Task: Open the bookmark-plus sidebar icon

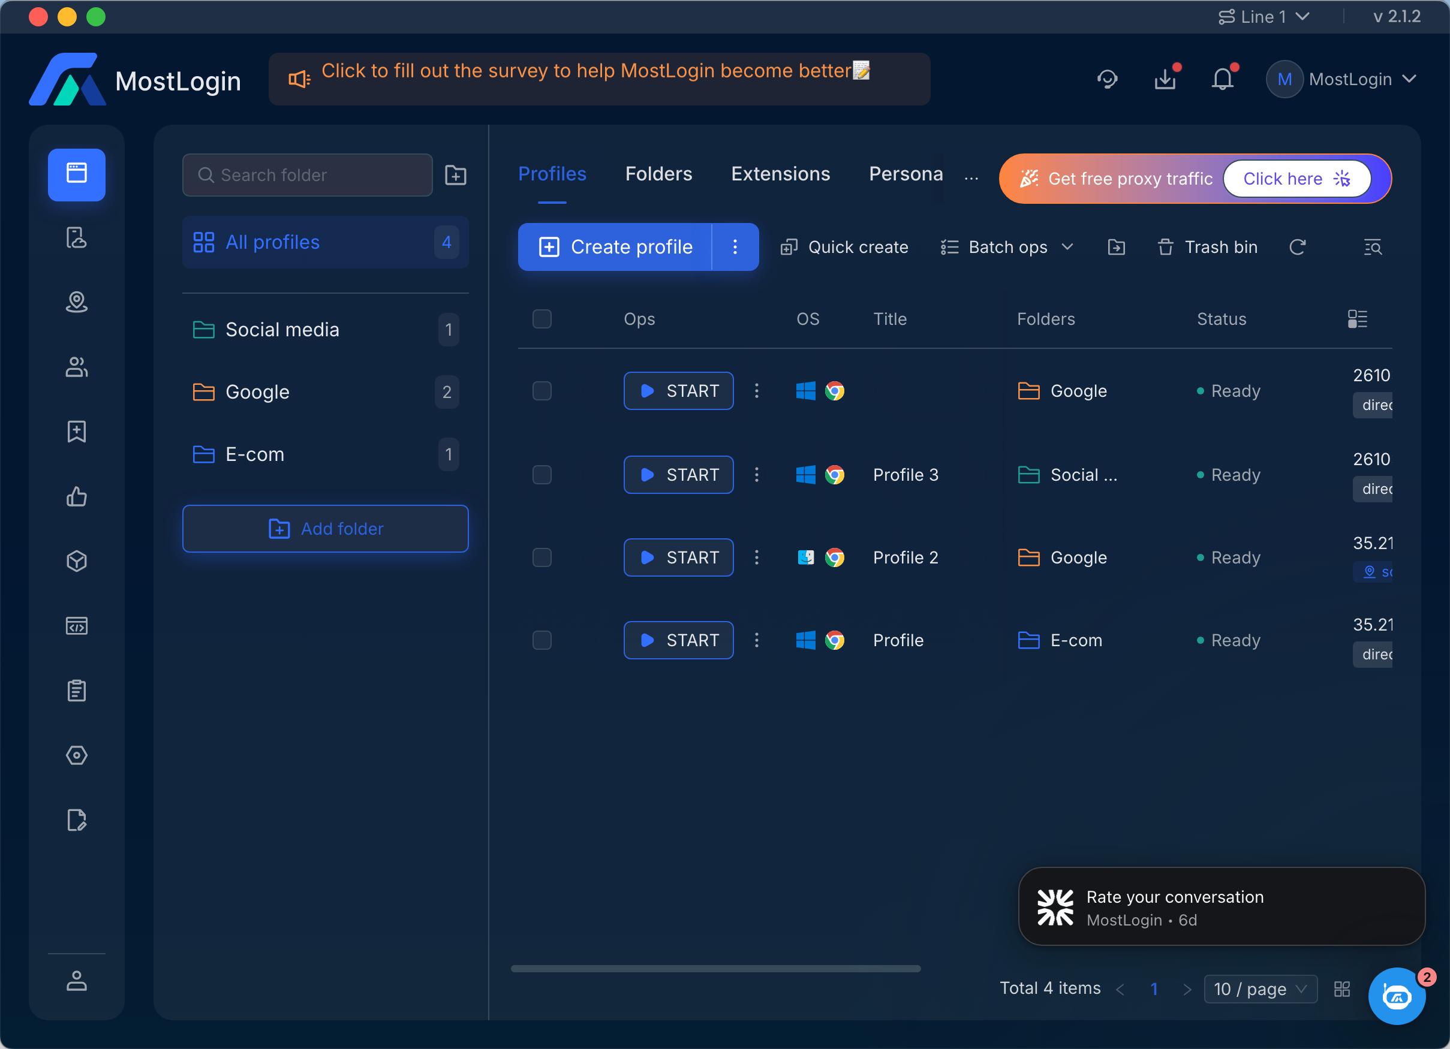Action: (x=77, y=432)
